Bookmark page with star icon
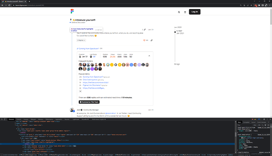 (x=251, y=5)
